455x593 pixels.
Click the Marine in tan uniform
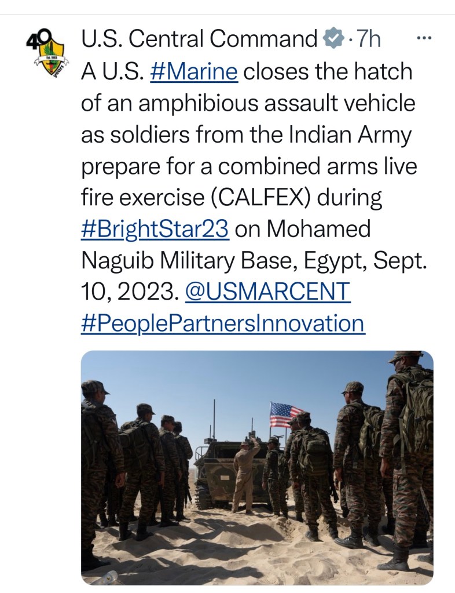click(245, 474)
